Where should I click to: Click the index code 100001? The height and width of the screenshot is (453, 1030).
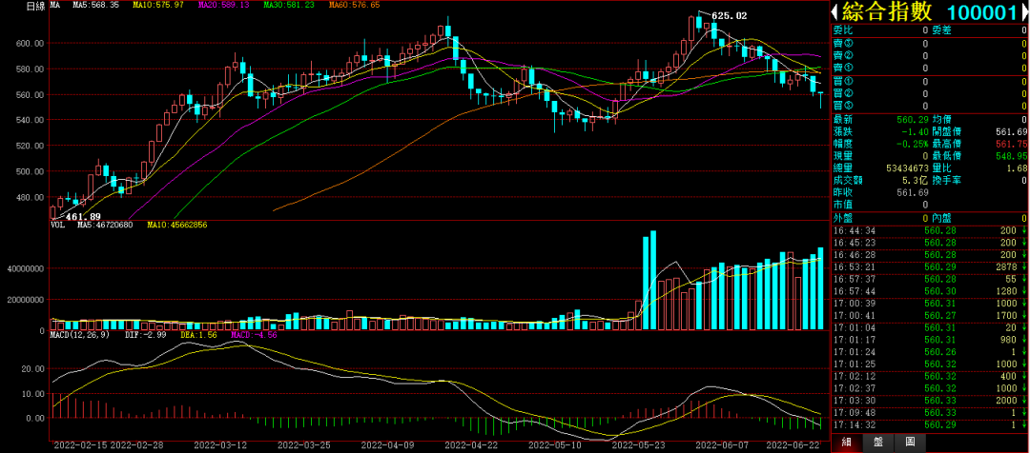[x=982, y=11]
